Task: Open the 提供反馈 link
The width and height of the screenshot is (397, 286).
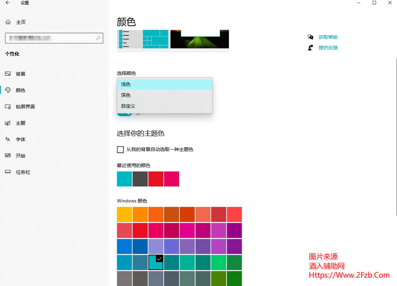Action: tap(328, 48)
